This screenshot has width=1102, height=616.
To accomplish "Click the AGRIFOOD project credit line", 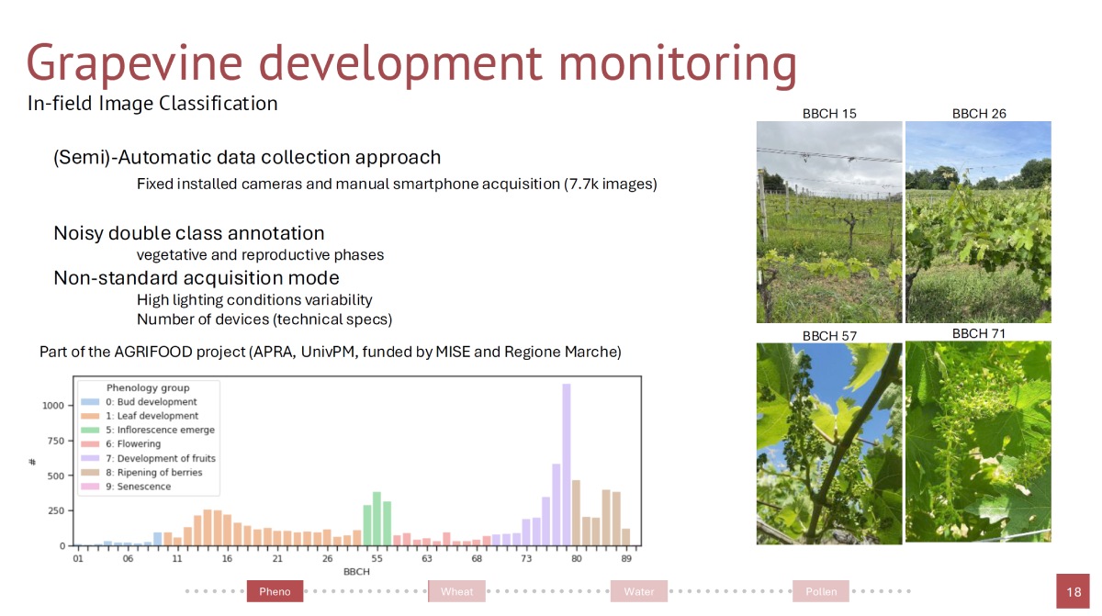I will tap(331, 352).
